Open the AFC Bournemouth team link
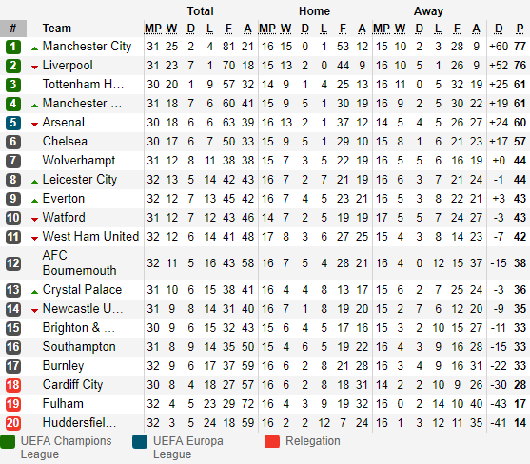 coord(79,262)
